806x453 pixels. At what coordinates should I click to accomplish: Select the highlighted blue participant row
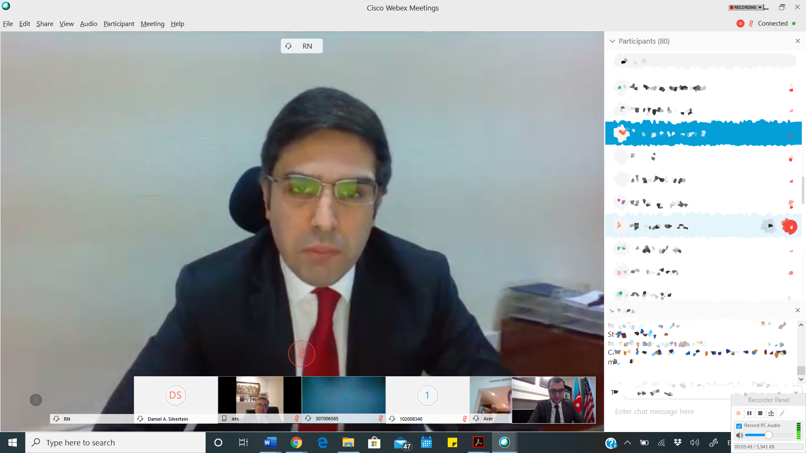pyautogui.click(x=703, y=133)
